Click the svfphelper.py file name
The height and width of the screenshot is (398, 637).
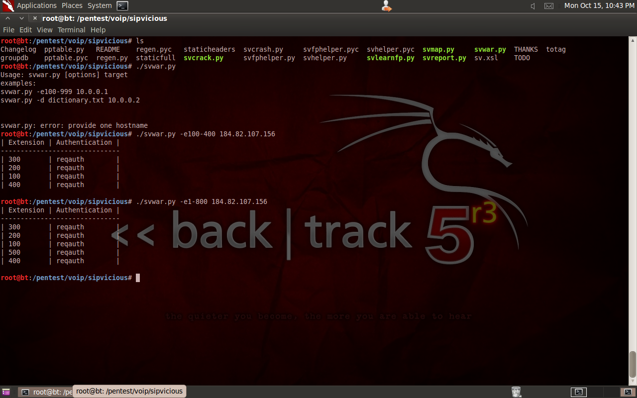(269, 58)
